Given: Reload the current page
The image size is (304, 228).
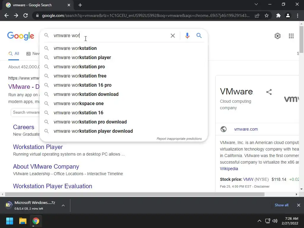Looking at the screenshot, I should (x=26, y=15).
